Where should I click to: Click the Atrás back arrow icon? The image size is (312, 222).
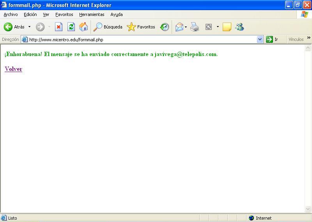point(8,27)
